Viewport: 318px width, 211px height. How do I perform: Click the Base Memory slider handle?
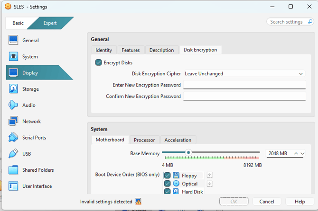click(188, 152)
